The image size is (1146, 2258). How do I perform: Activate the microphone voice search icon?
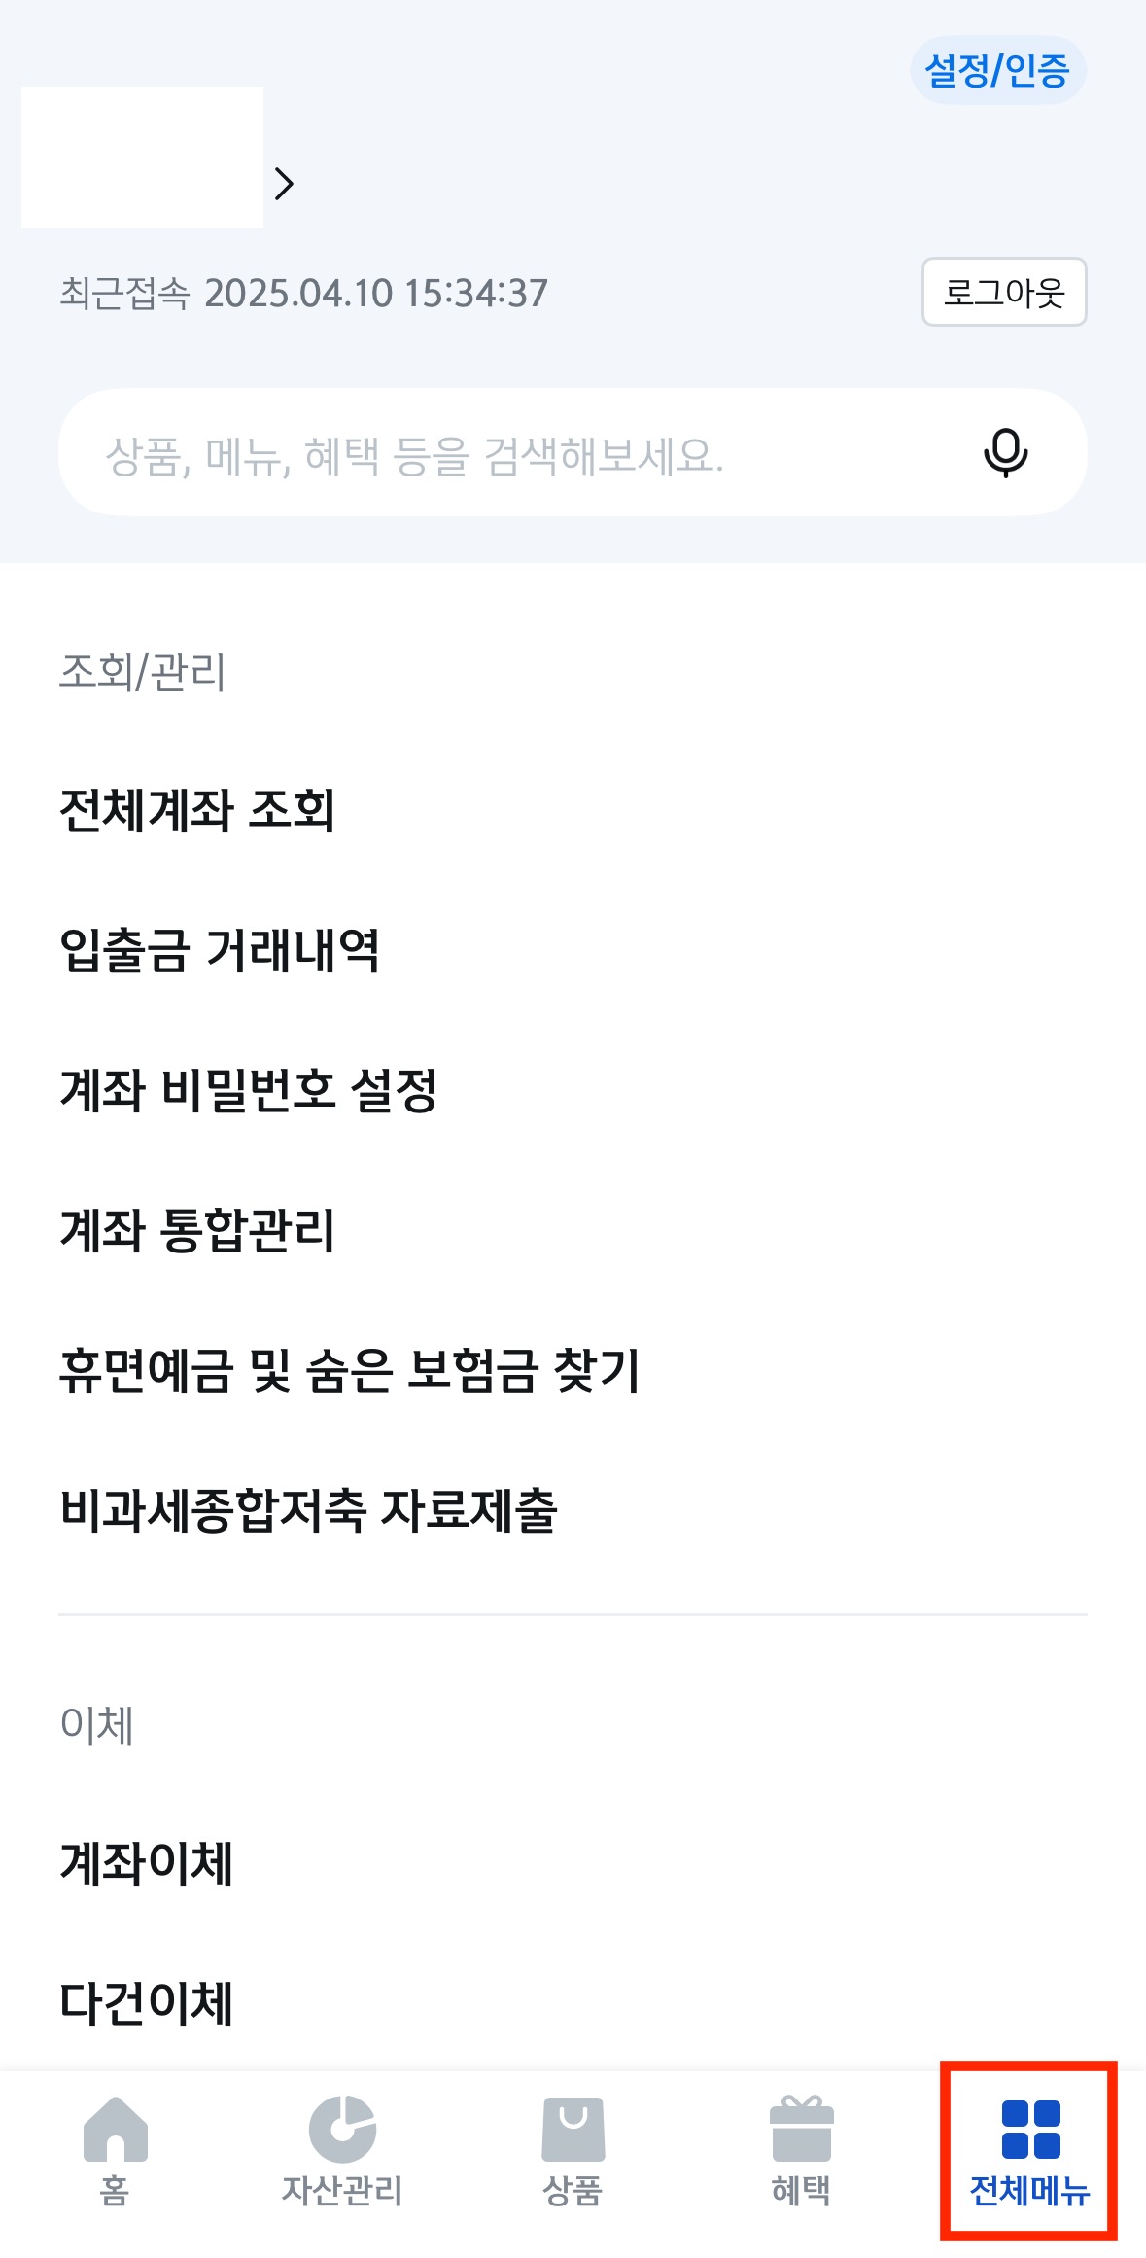coord(1005,451)
